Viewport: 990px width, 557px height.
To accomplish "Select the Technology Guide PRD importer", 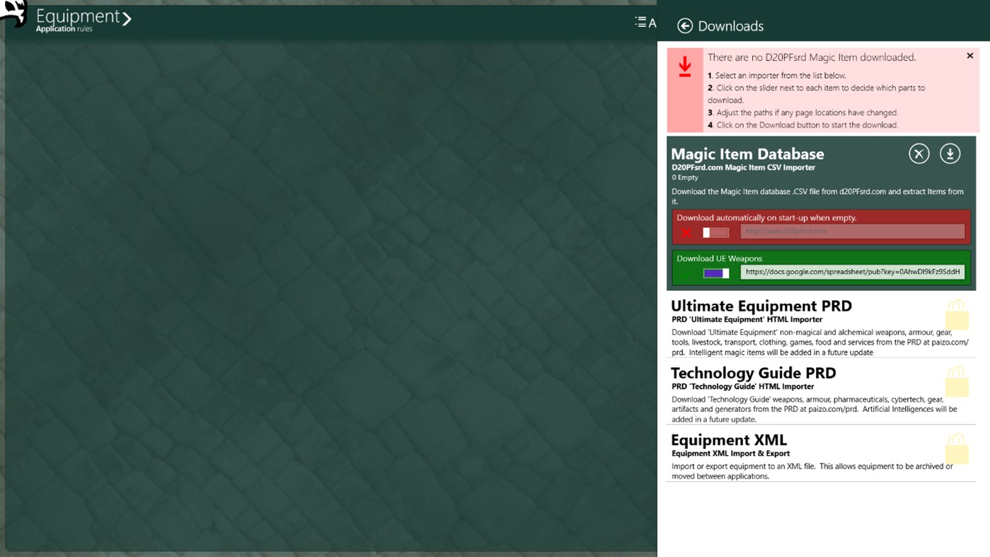I will [x=753, y=373].
